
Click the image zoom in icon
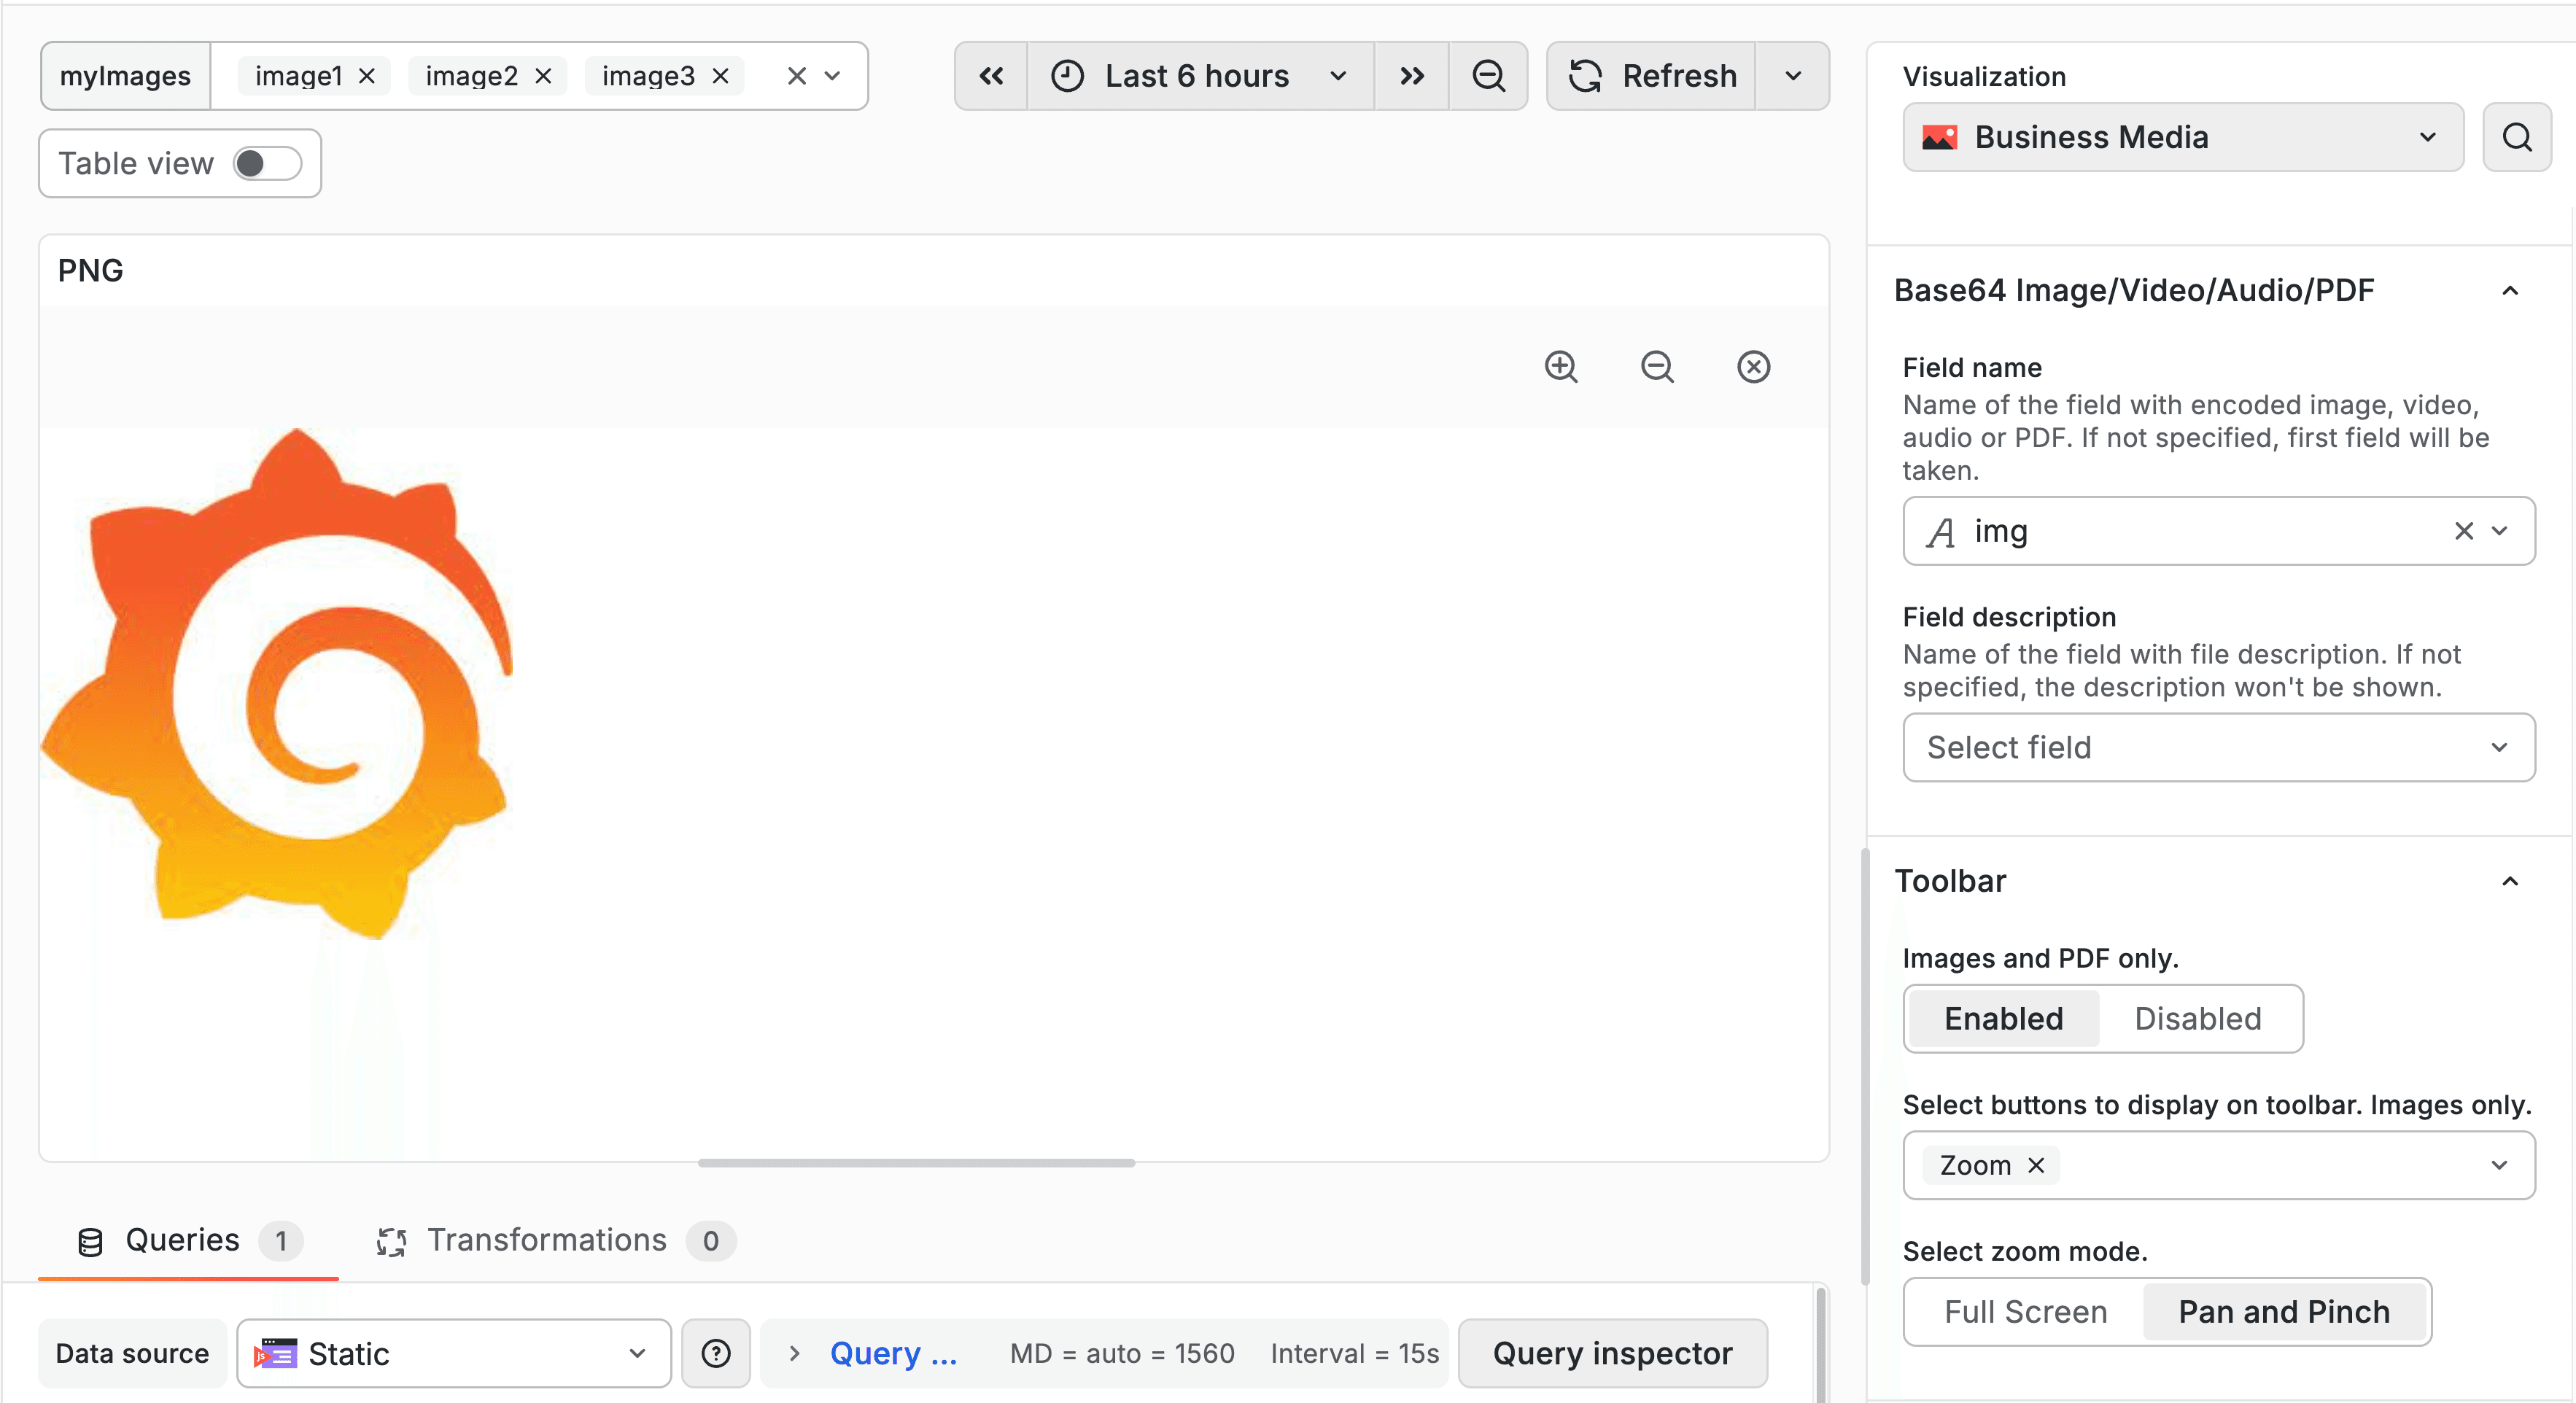[x=1560, y=367]
